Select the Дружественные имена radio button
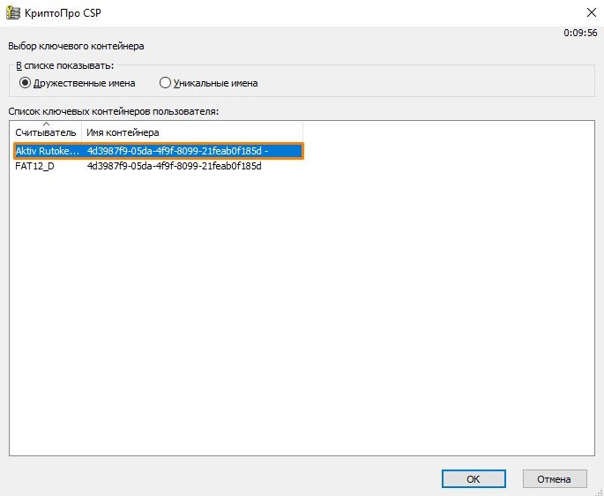The width and height of the screenshot is (604, 496). pyautogui.click(x=25, y=83)
